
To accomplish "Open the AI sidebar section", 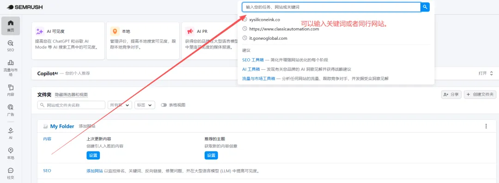I will click(x=11, y=134).
